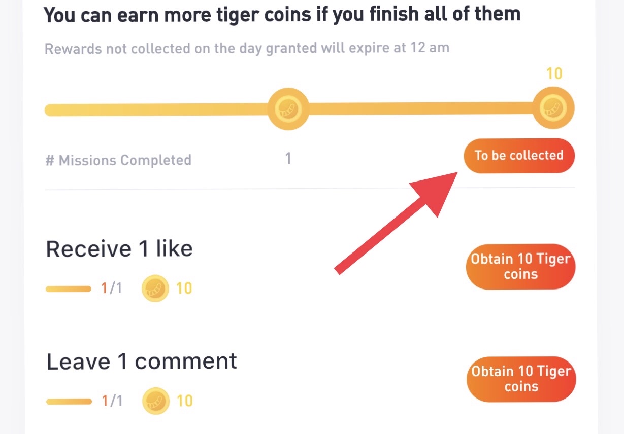This screenshot has height=434, width=624.
Task: Click the "# Missions Completed" label
Action: point(118,160)
